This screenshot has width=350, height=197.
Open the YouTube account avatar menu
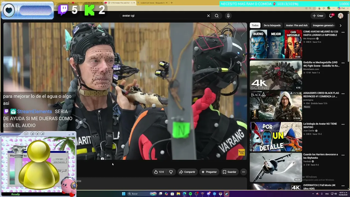click(x=340, y=16)
